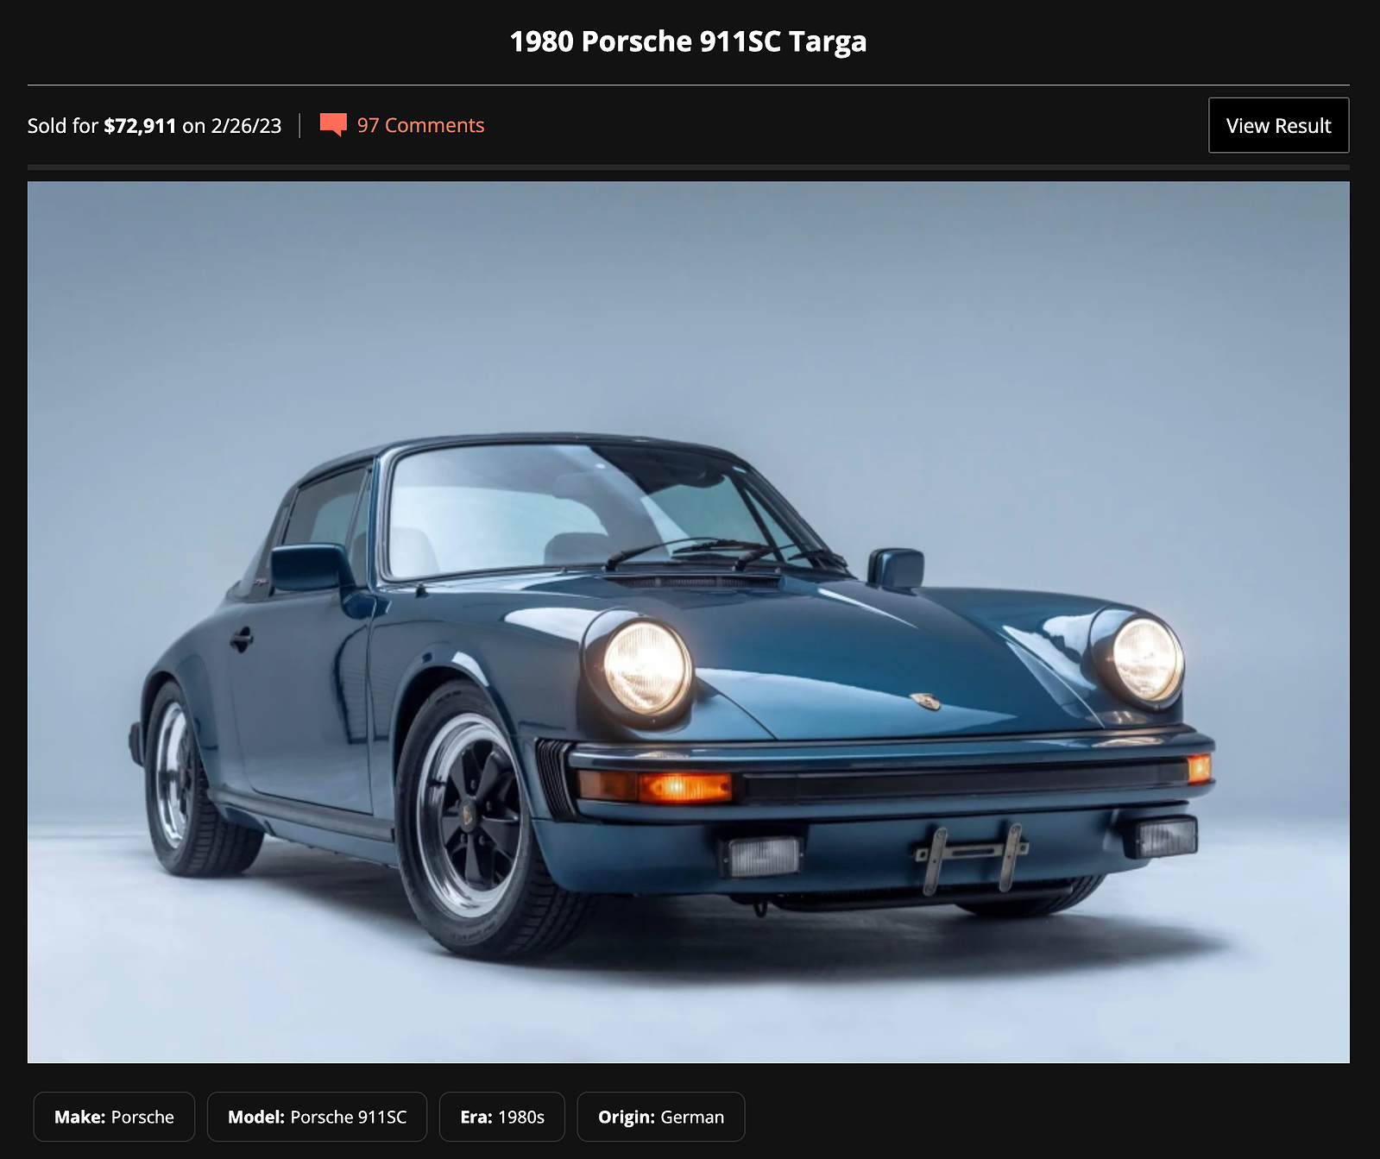The height and width of the screenshot is (1159, 1380).
Task: Open the blue Porsche 911SC photo
Action: pos(688,621)
